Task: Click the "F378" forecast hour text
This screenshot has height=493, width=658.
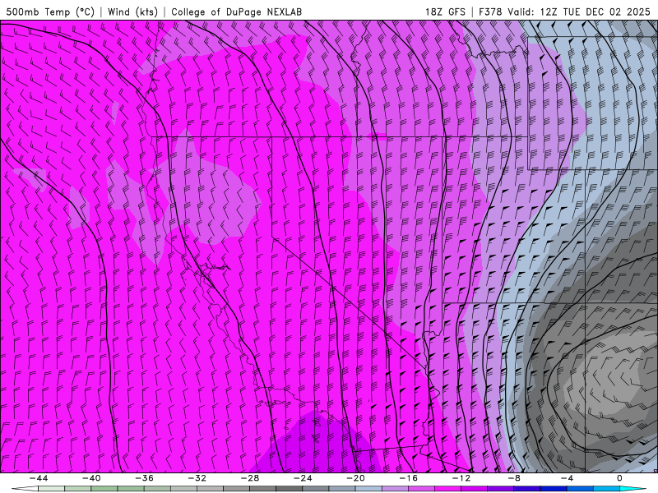Action: [x=490, y=12]
